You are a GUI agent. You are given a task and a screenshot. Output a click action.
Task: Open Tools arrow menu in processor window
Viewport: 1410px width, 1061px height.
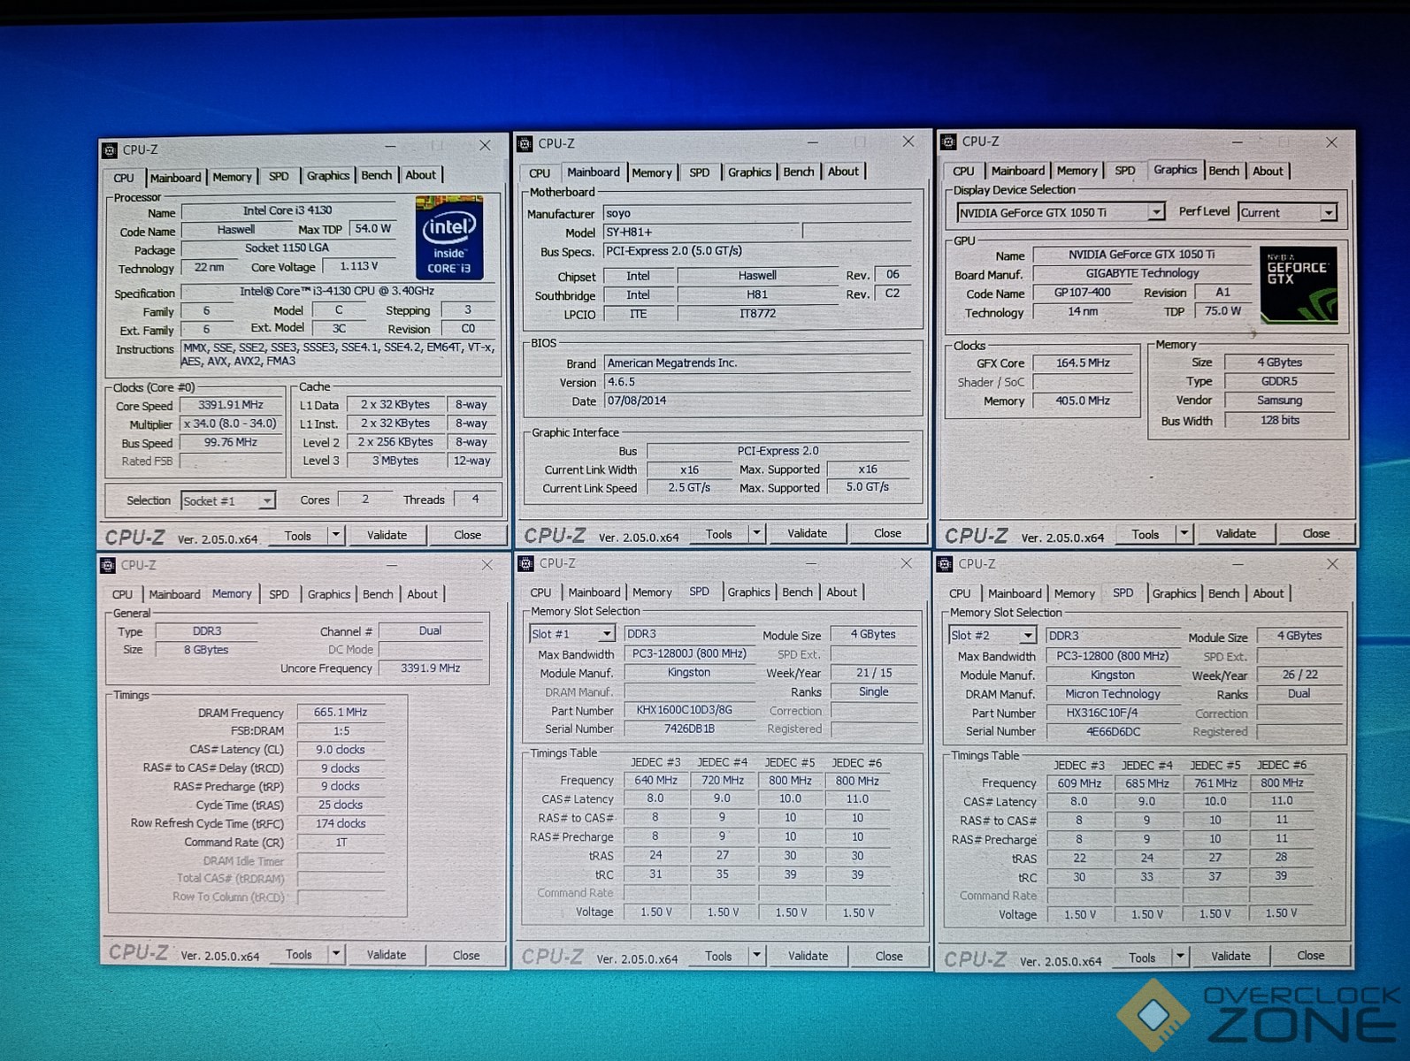[335, 535]
